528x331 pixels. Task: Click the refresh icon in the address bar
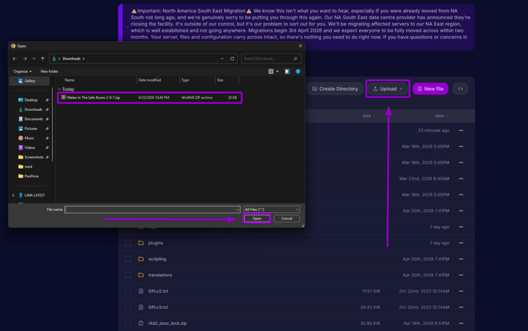(232, 58)
